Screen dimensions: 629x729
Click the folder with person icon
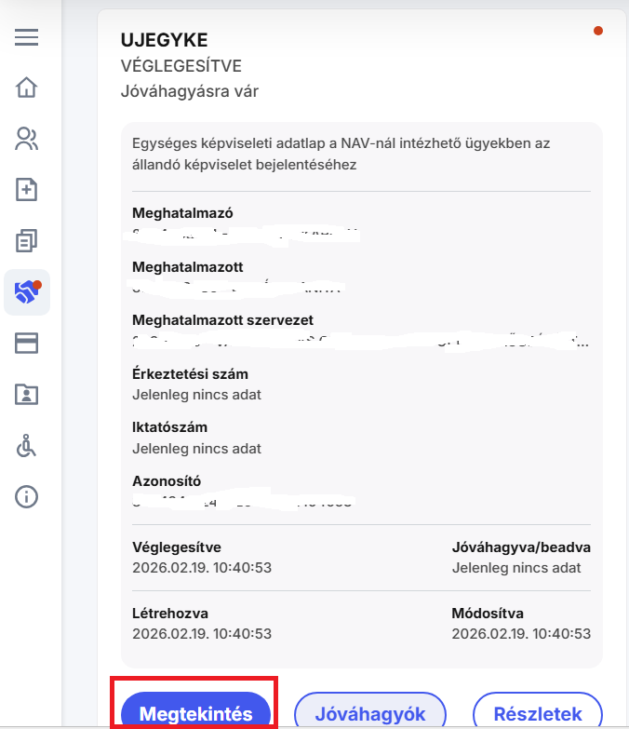pos(26,394)
